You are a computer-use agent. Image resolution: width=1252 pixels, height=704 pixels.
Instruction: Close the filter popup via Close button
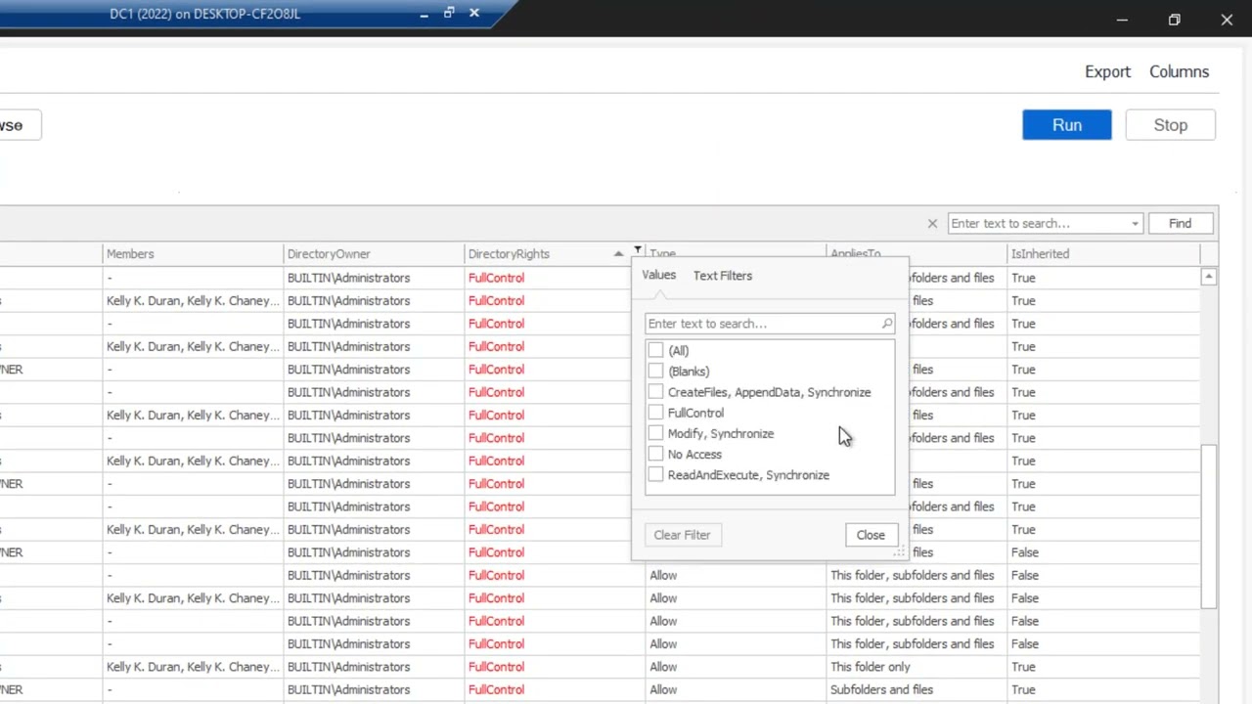pos(871,535)
